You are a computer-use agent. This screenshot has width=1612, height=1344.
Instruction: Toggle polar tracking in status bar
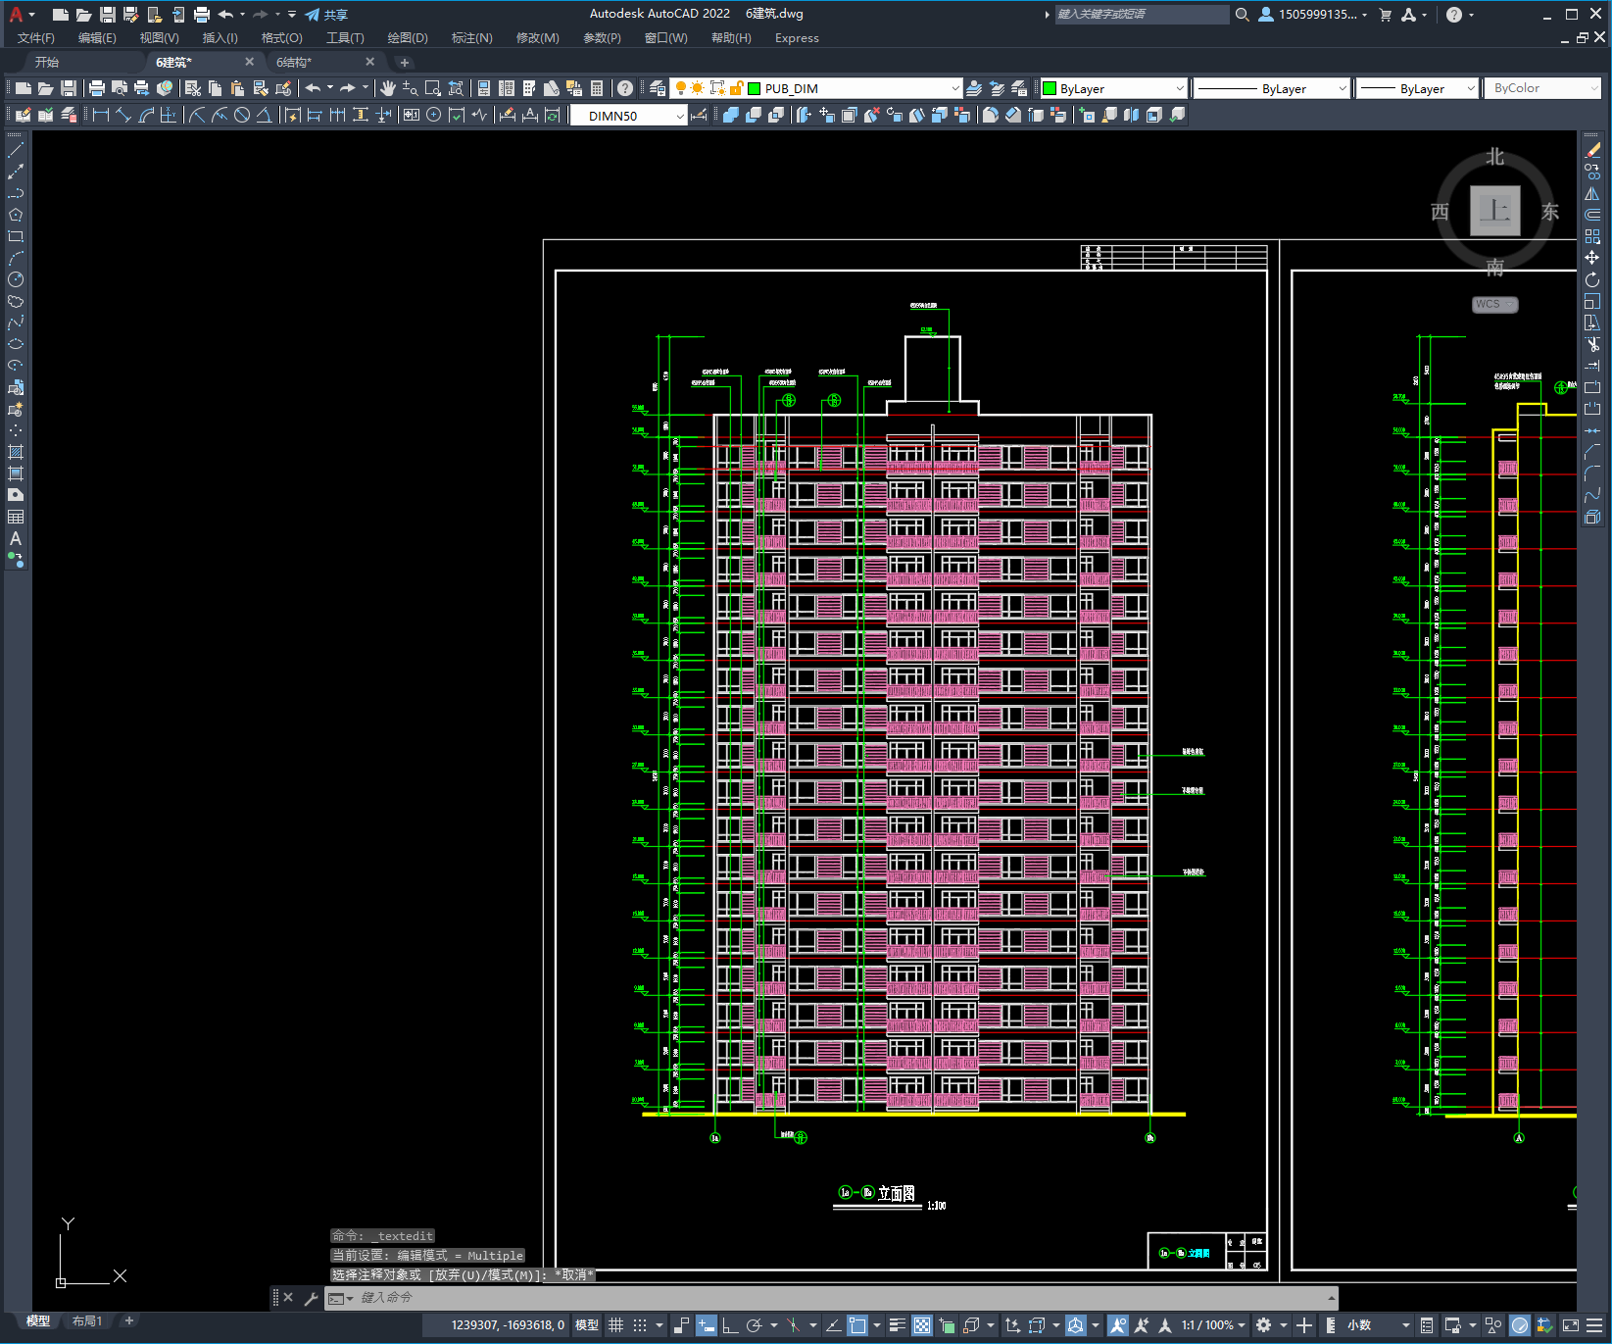[754, 1325]
